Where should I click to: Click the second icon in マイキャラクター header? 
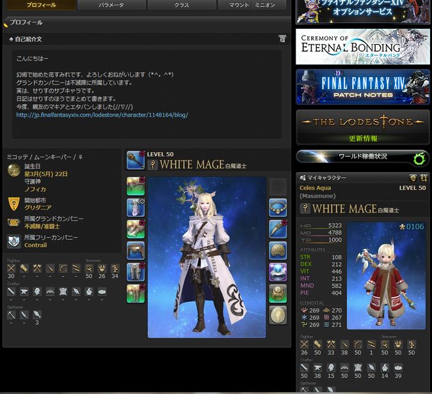point(424,178)
